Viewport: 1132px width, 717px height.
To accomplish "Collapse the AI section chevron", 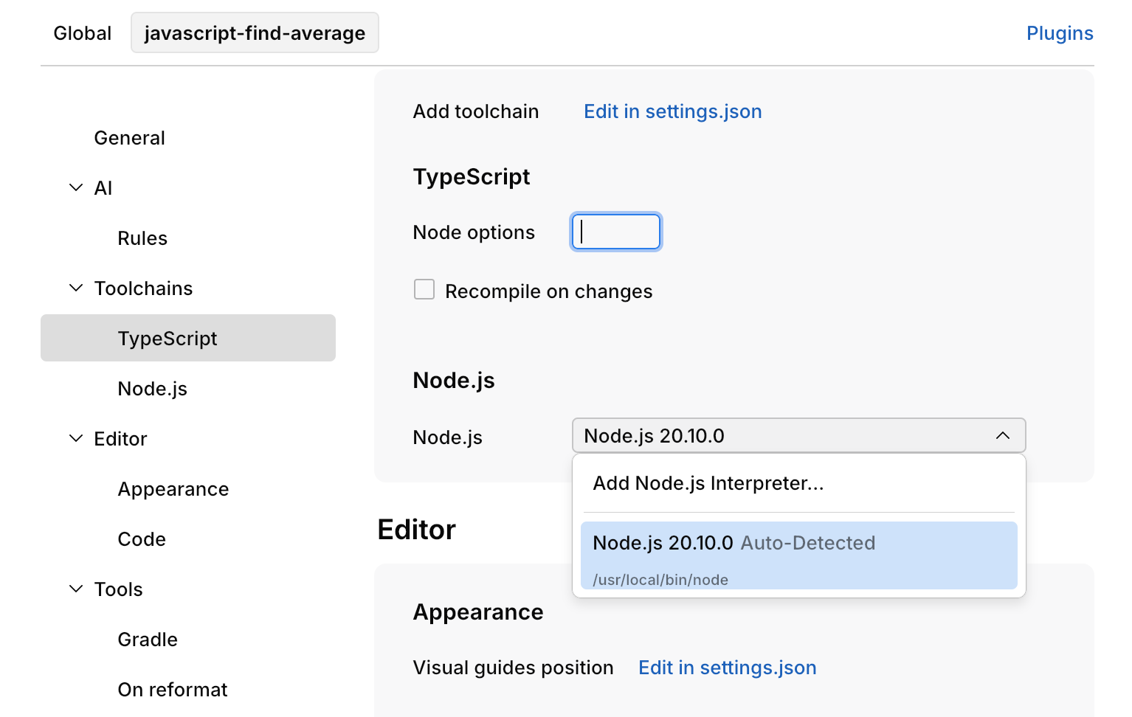I will click(76, 188).
